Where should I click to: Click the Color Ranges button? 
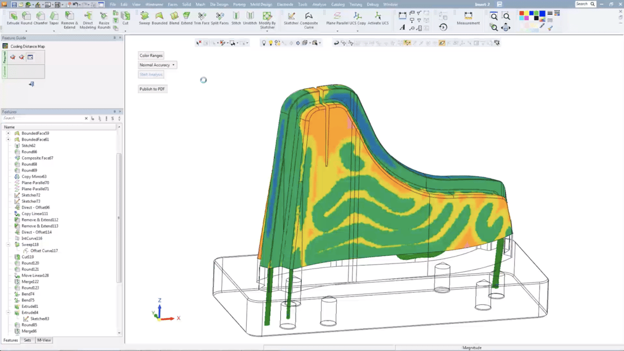coord(151,55)
